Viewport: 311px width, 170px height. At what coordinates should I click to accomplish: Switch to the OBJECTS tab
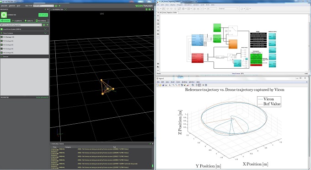(x=29, y=21)
